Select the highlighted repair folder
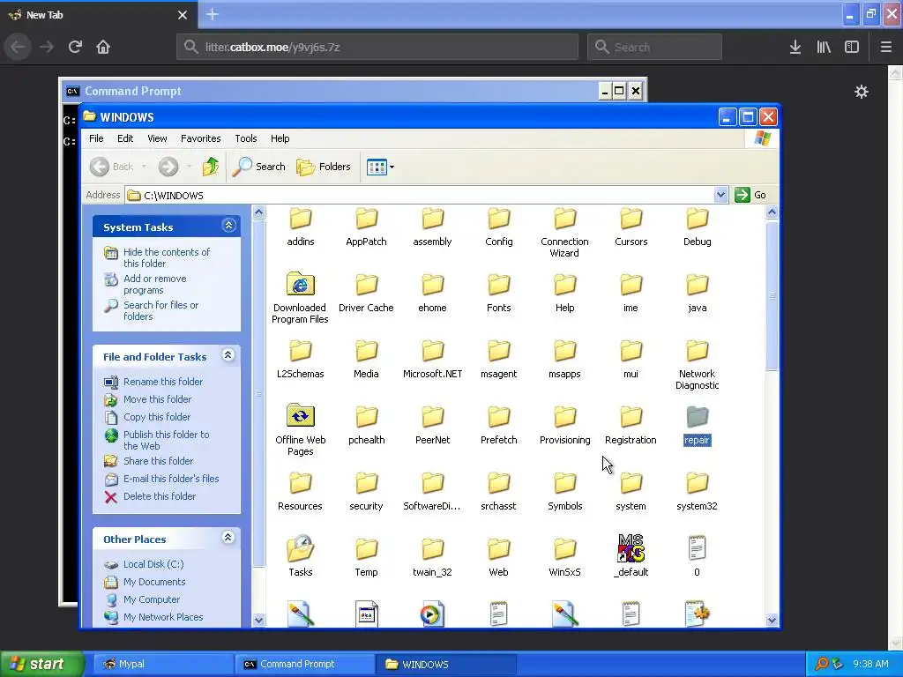Screen dimensions: 903x677 [x=697, y=426]
